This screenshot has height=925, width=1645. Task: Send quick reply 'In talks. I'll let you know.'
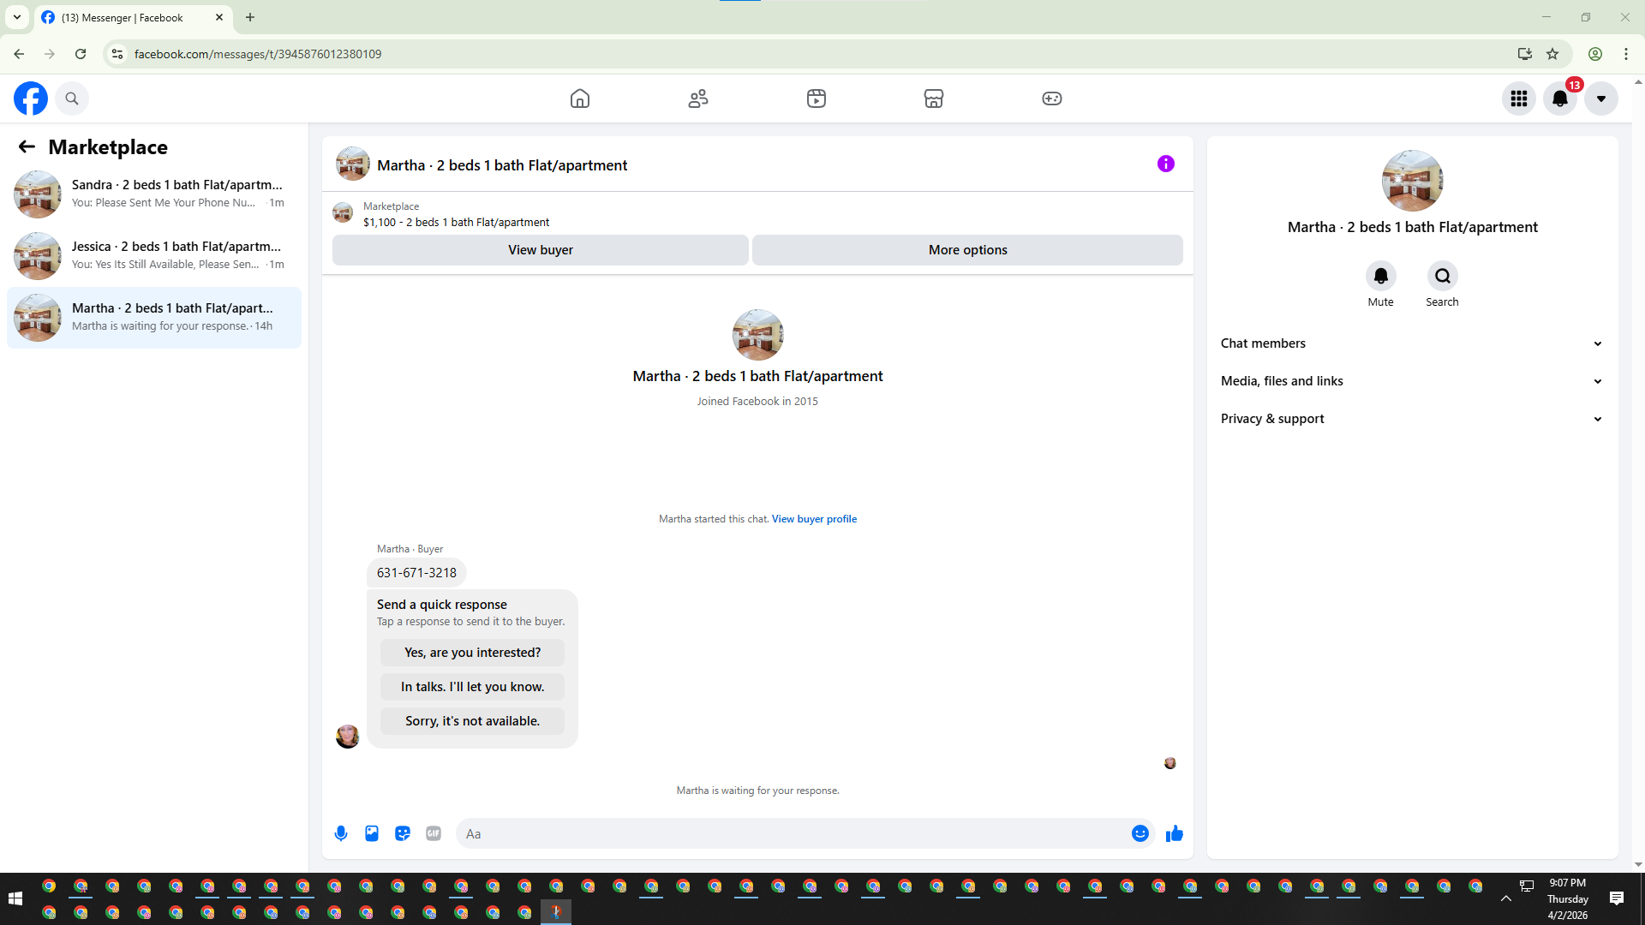473,687
